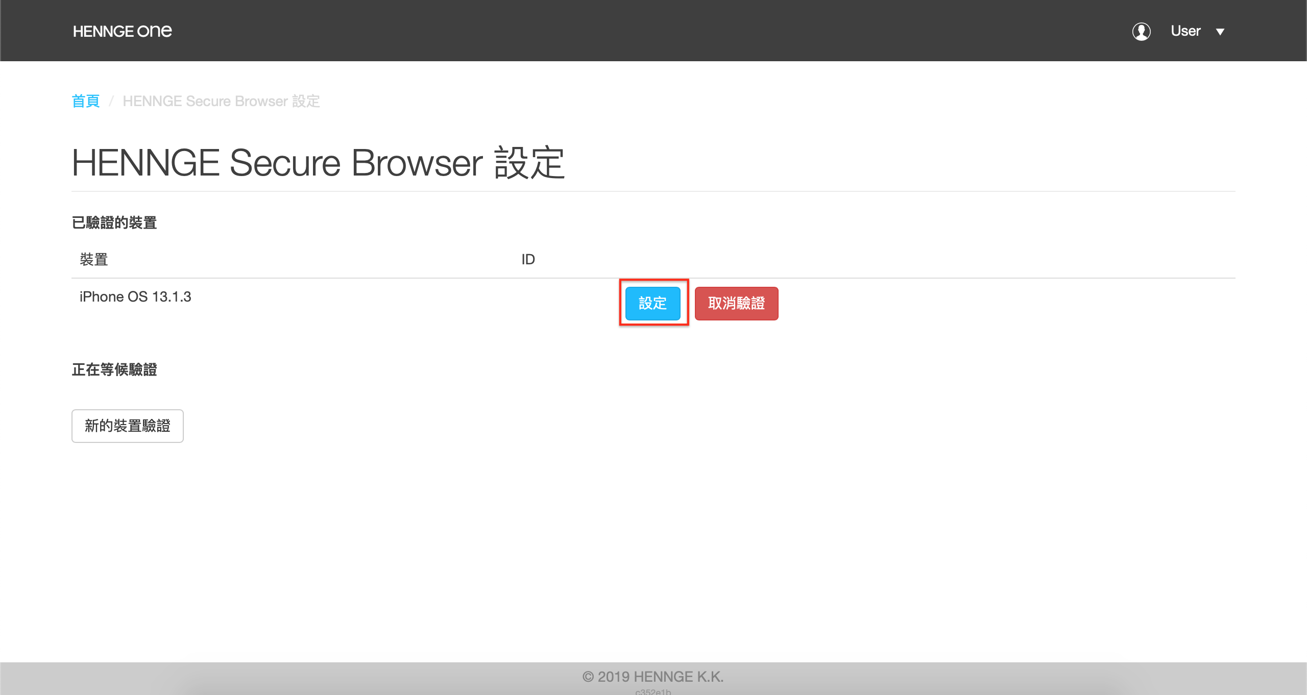Click the HENNGE One logo
Screen dimensions: 1307x695
(123, 31)
